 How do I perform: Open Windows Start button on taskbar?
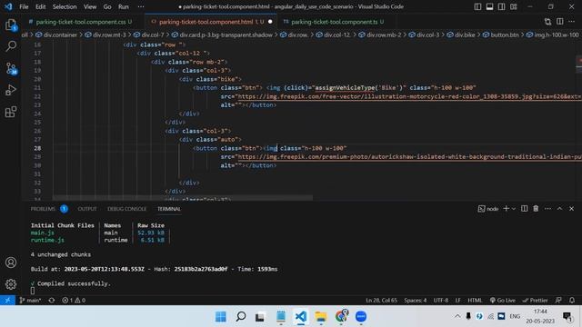(220, 316)
